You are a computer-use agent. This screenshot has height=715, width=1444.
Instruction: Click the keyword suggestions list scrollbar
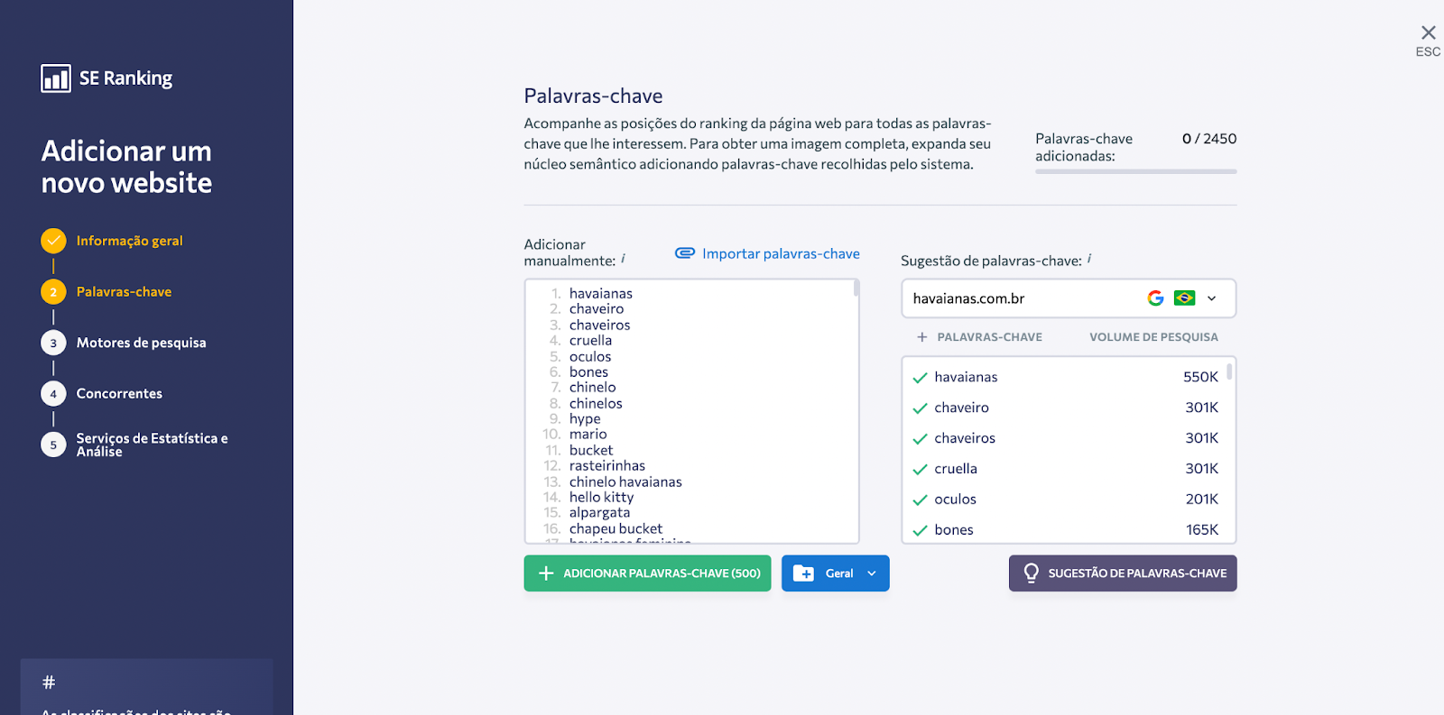click(x=1229, y=371)
